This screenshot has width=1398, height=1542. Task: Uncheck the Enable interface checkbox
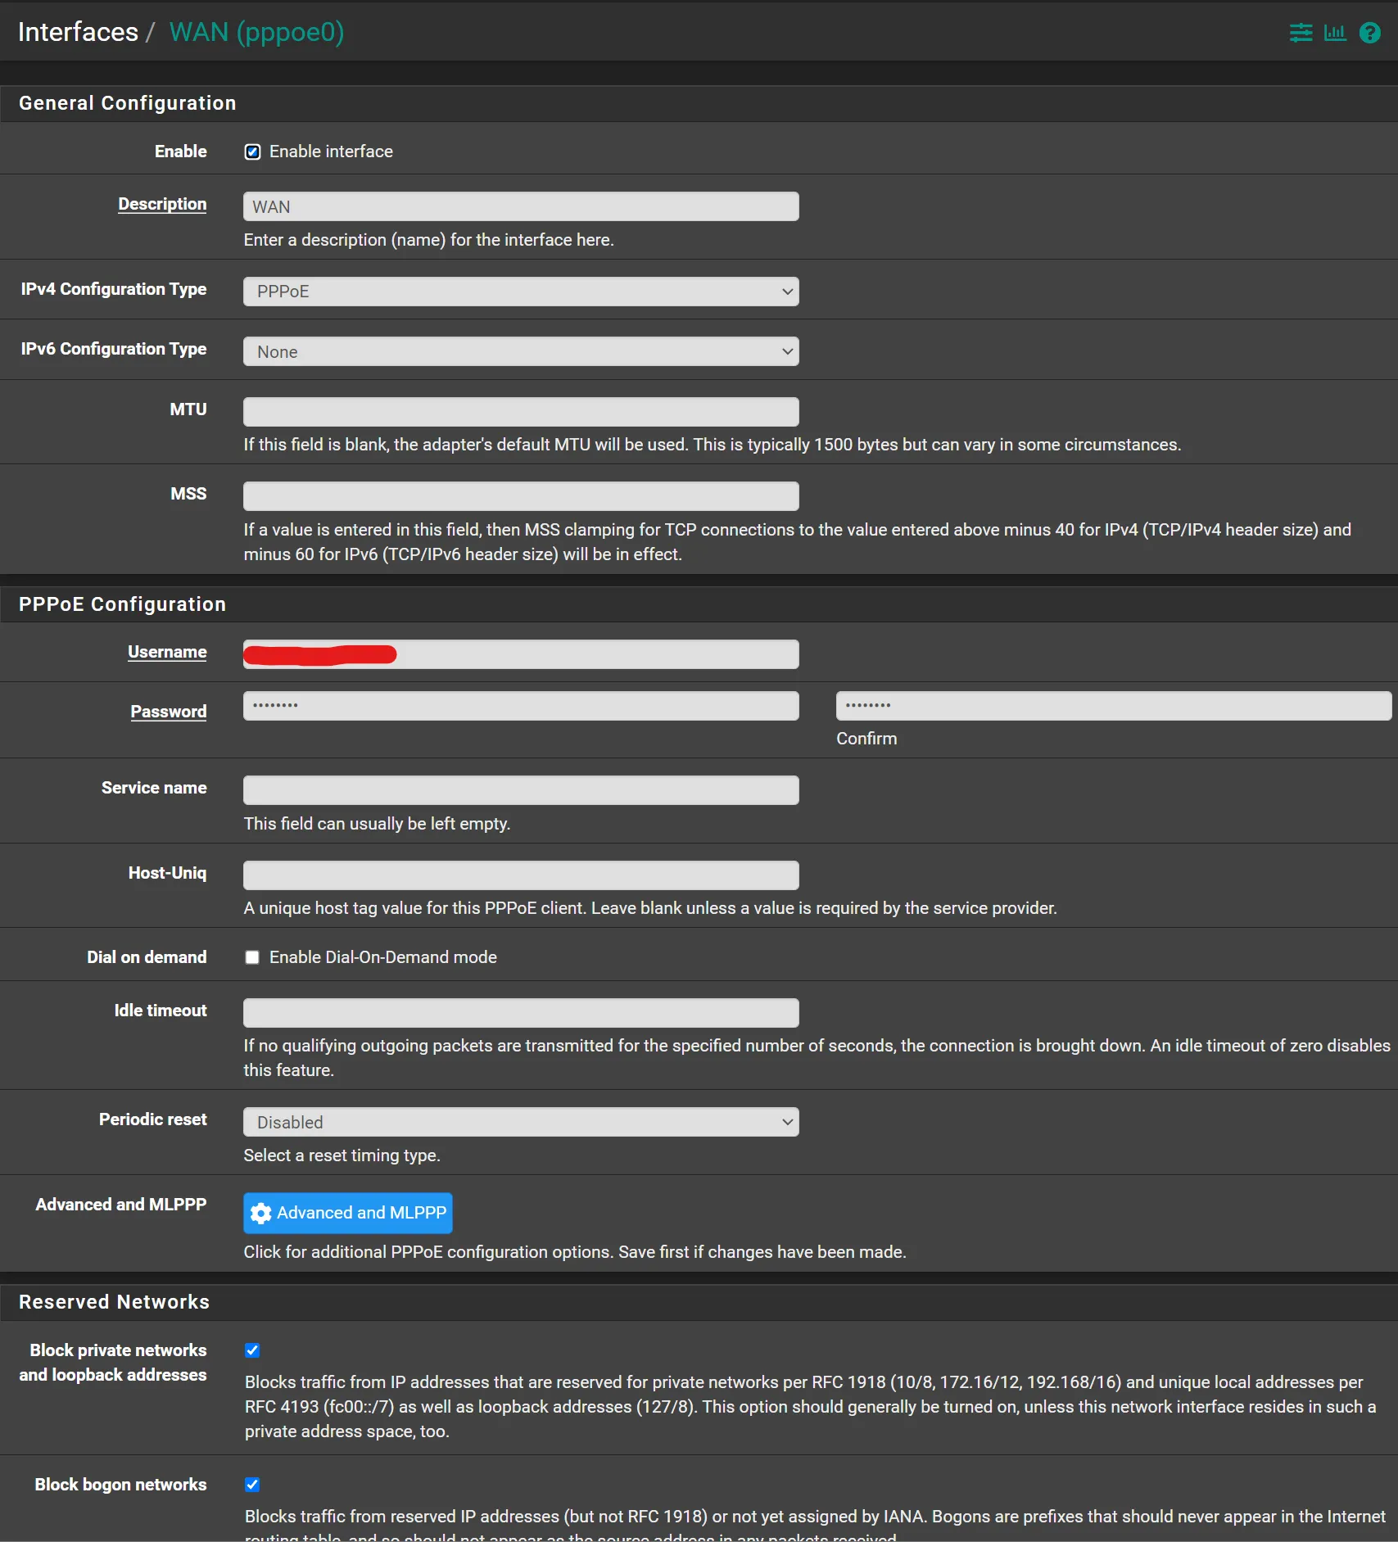coord(253,151)
